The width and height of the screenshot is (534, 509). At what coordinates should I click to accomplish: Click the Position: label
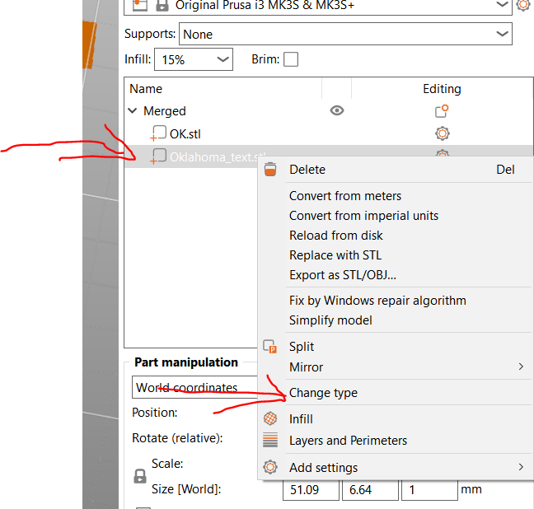[155, 413]
